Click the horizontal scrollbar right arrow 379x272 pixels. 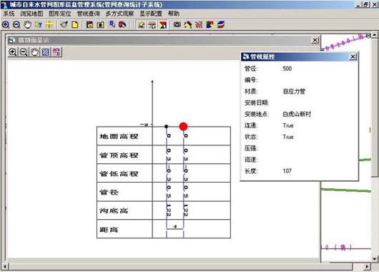coord(367,267)
